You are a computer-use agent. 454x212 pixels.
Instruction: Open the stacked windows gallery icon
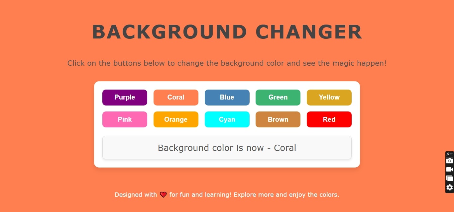(x=449, y=178)
